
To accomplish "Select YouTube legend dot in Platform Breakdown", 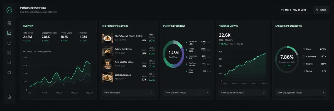I will 186,64.
